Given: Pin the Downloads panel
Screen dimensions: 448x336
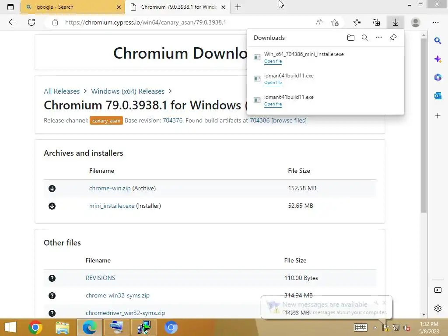Looking at the screenshot, I should (x=393, y=38).
